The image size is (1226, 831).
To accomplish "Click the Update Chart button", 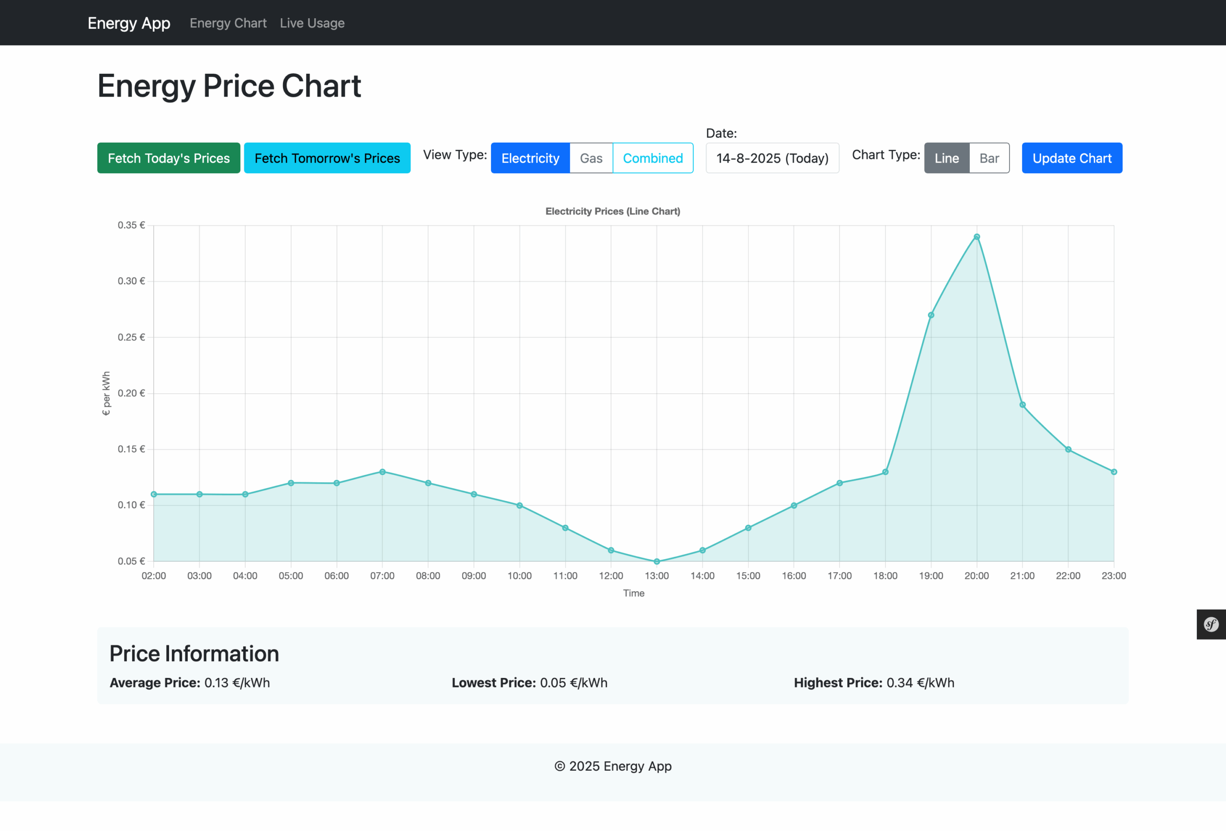I will click(x=1071, y=158).
